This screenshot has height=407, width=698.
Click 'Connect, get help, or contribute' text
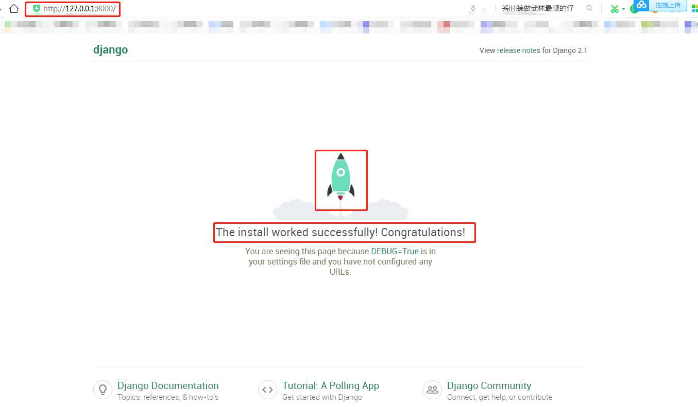[500, 397]
